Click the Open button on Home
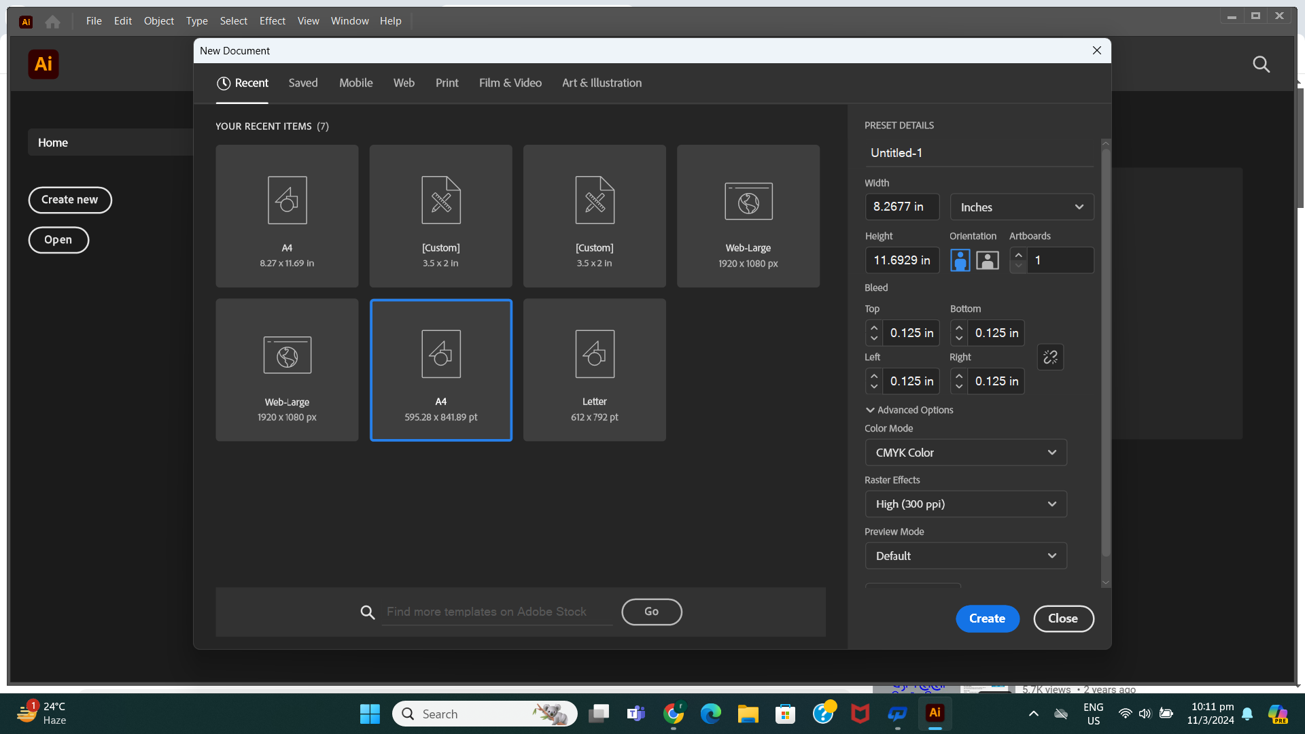The width and height of the screenshot is (1305, 734). pos(58,240)
